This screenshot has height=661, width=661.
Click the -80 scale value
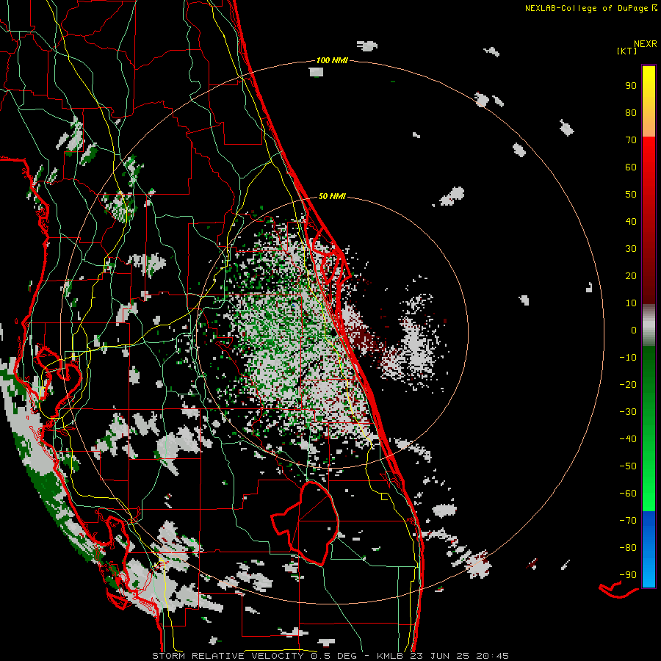coord(628,548)
